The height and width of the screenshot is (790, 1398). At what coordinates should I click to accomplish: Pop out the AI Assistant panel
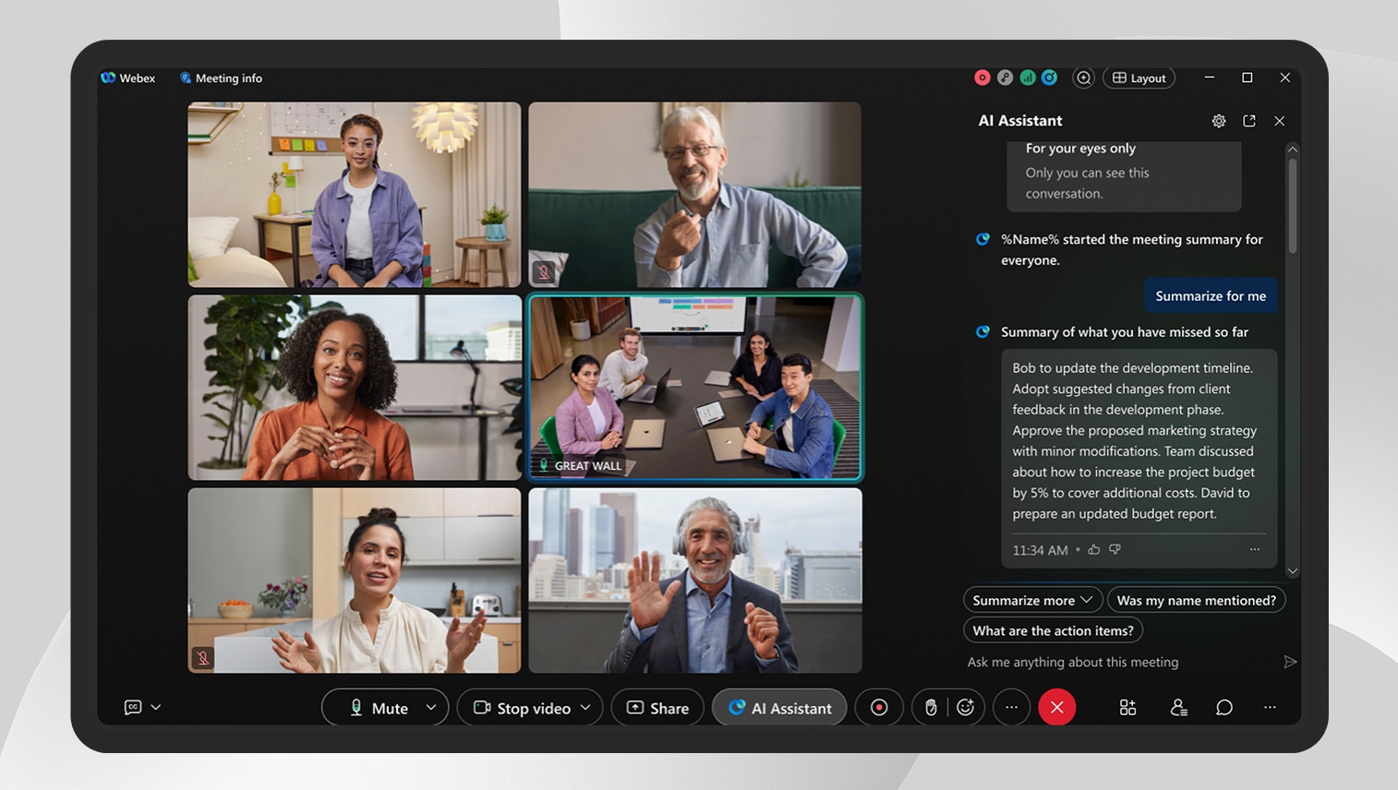[1249, 121]
